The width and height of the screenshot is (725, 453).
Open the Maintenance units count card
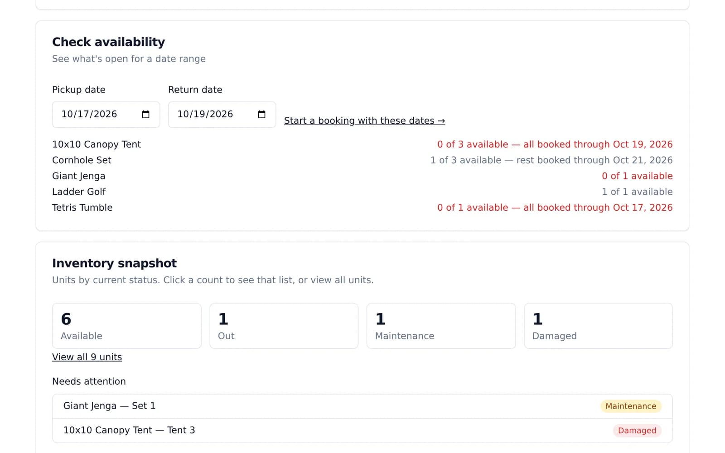click(441, 326)
